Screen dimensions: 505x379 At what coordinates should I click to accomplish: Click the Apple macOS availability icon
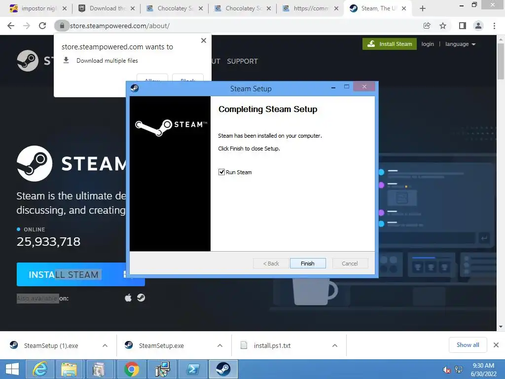128,298
